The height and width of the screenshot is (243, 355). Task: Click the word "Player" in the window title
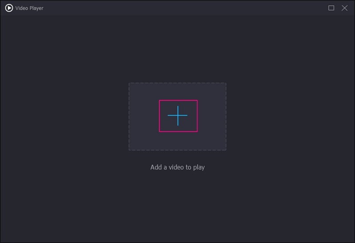click(36, 8)
